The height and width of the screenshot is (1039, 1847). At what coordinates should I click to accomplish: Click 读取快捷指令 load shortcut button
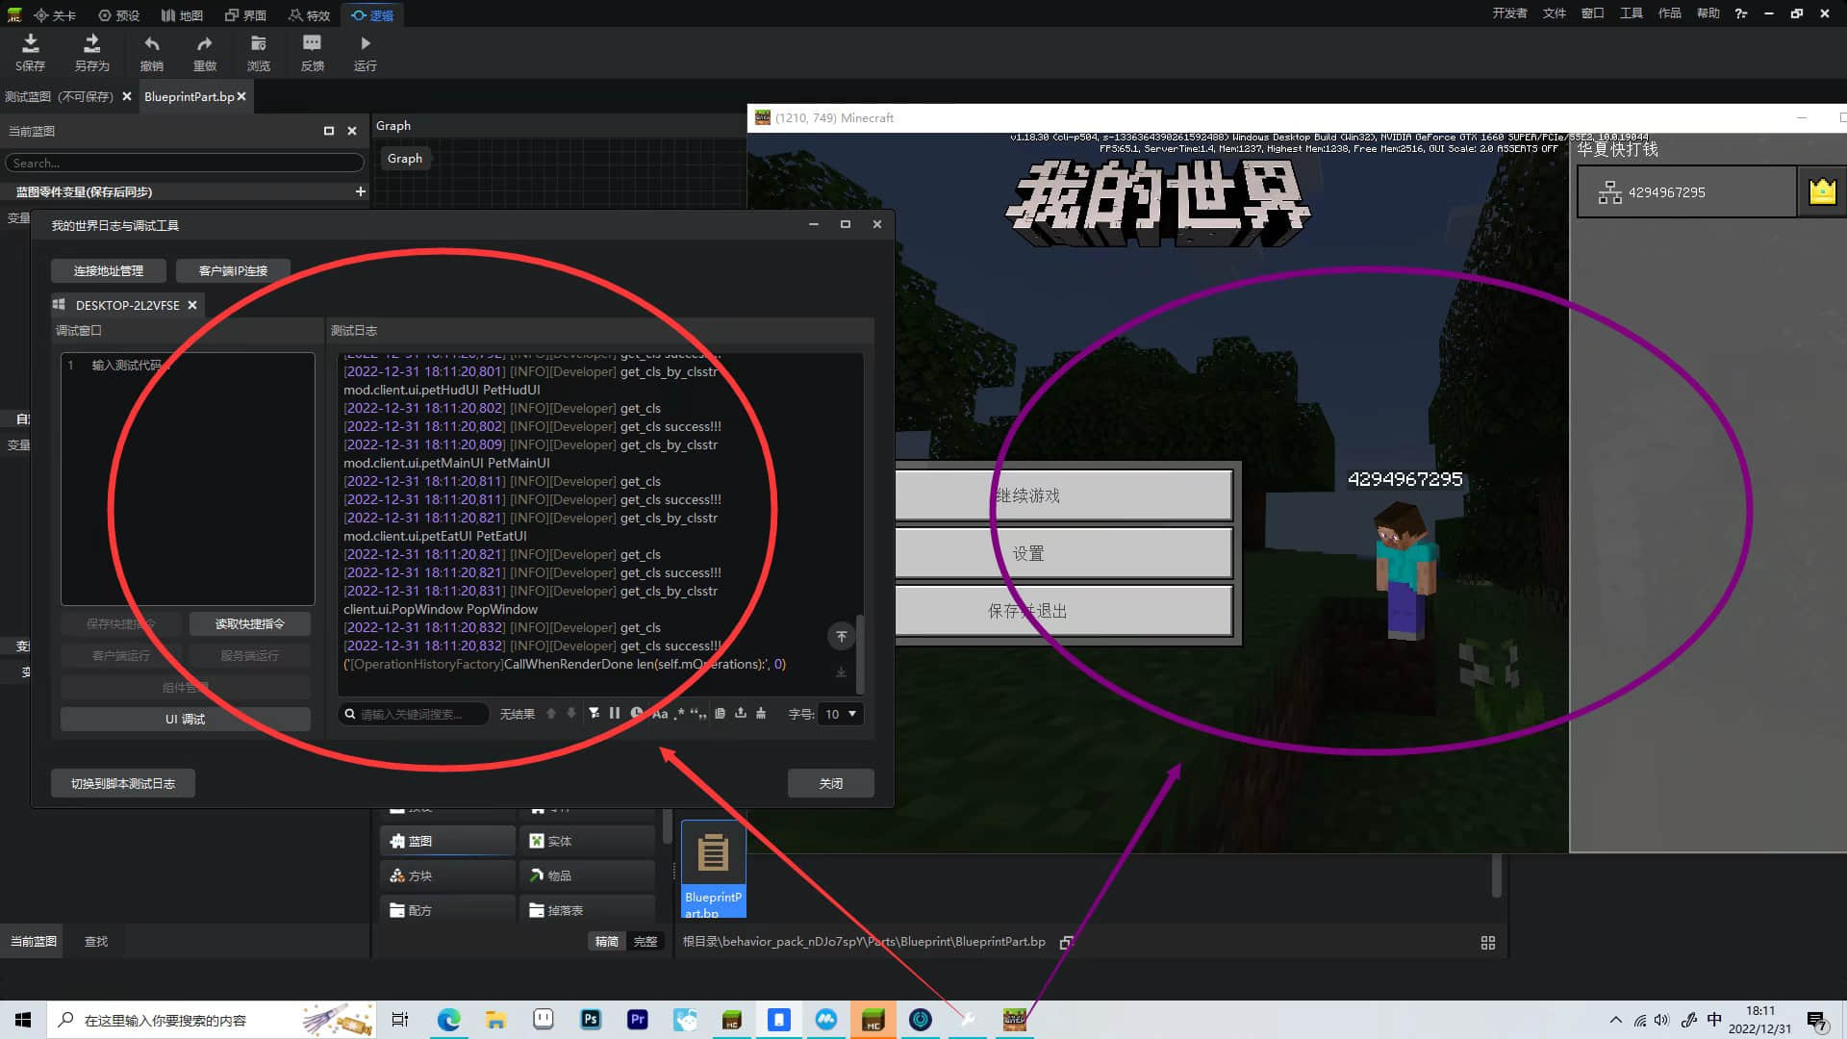[x=250, y=623]
